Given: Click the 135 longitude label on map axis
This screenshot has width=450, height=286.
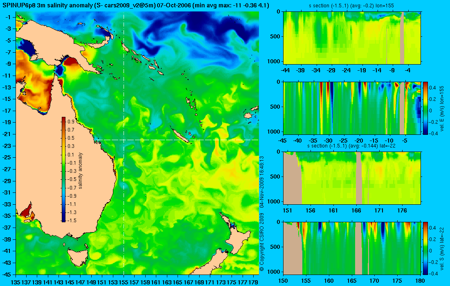Looking at the screenshot, I should pyautogui.click(x=16, y=282).
